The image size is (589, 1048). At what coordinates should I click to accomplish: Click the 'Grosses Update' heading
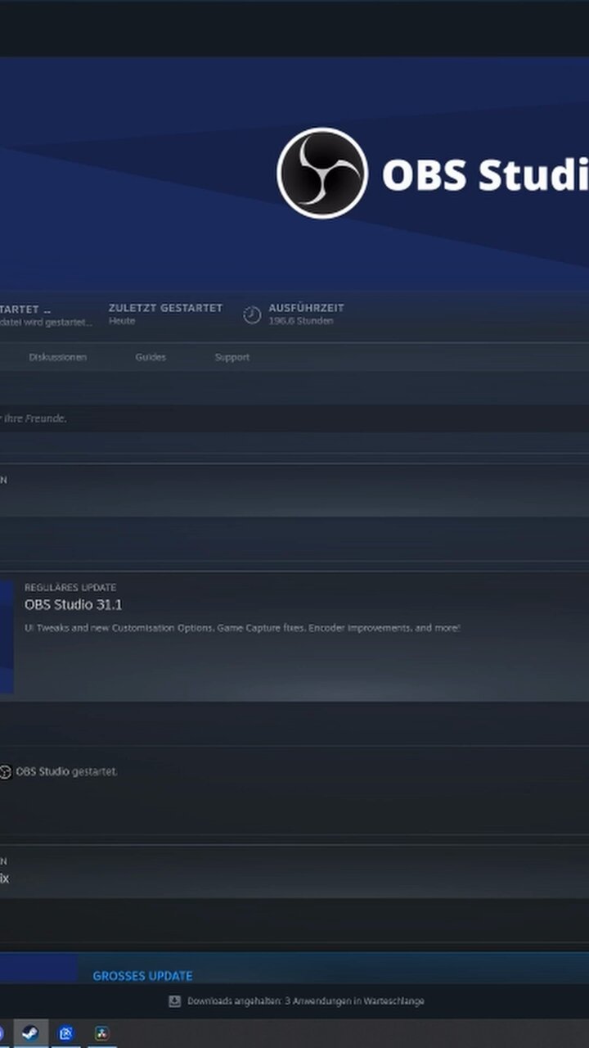(142, 976)
